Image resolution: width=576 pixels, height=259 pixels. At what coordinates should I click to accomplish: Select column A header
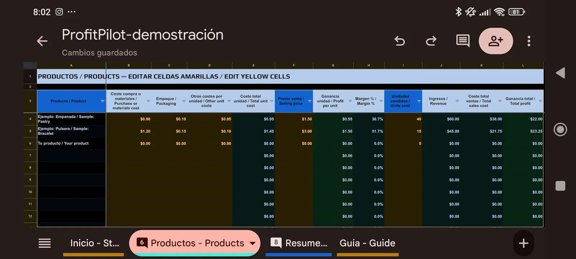click(x=71, y=65)
